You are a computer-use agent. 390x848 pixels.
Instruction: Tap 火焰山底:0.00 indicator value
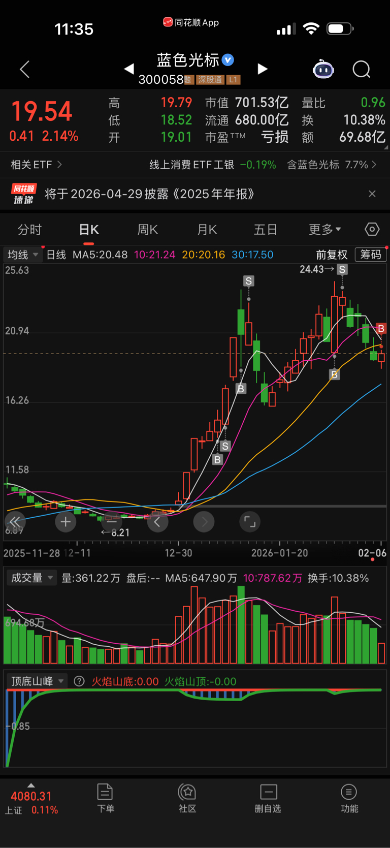(125, 681)
